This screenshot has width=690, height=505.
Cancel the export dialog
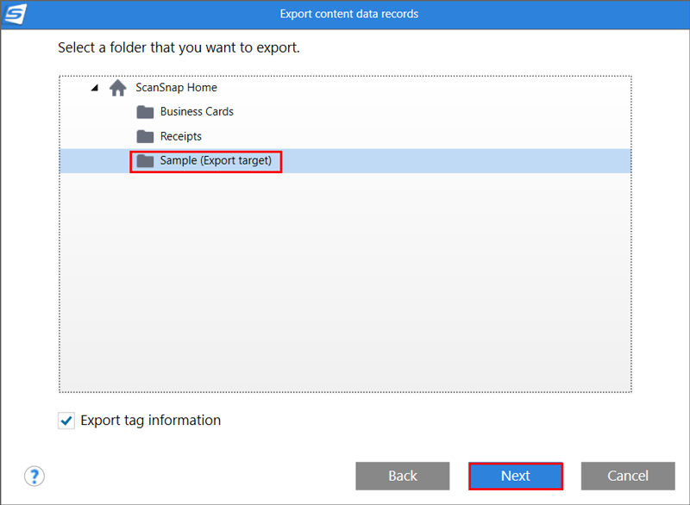(628, 476)
